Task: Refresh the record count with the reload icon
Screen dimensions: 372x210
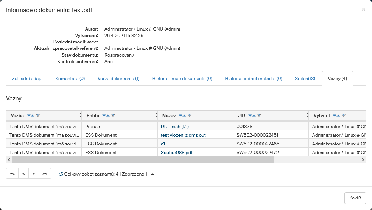Action: coord(61,174)
